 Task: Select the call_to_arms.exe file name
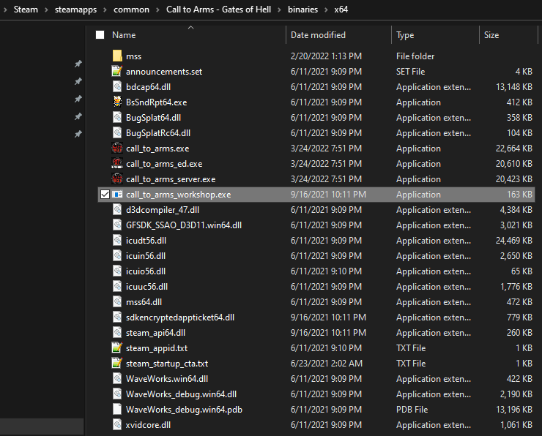[157, 149]
